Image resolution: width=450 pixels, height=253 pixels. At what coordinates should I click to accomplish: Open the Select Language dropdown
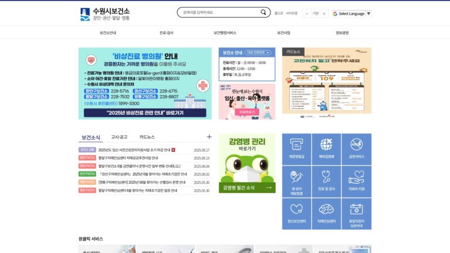point(352,13)
